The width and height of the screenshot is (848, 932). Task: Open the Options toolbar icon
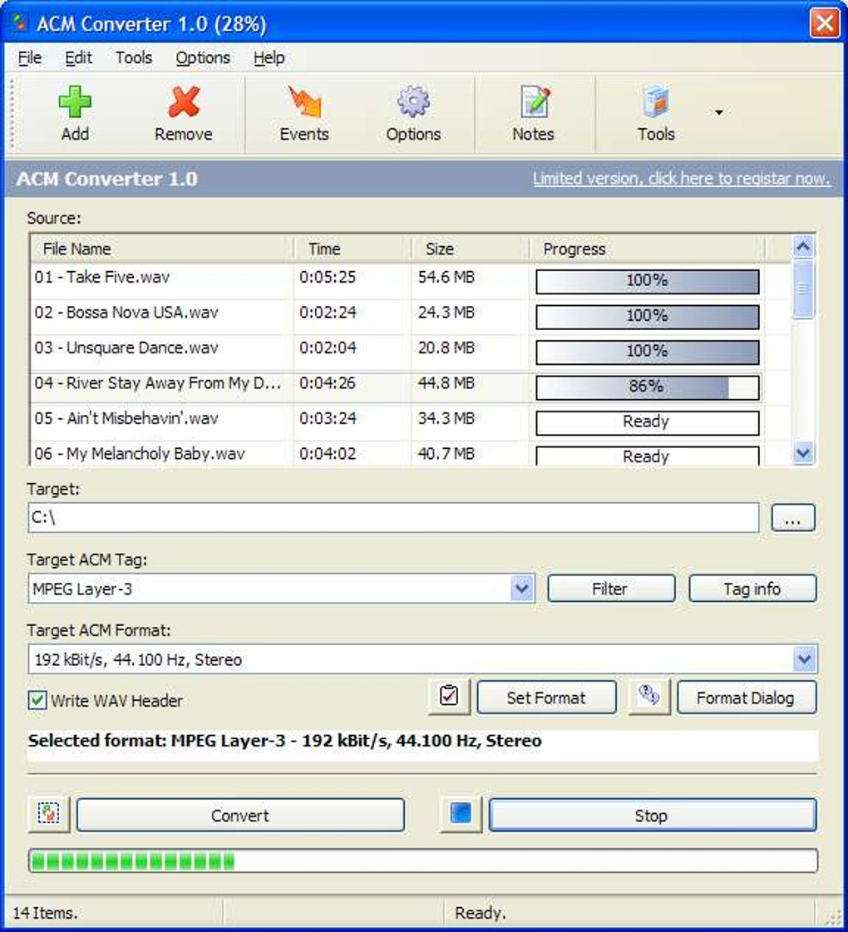pyautogui.click(x=413, y=108)
